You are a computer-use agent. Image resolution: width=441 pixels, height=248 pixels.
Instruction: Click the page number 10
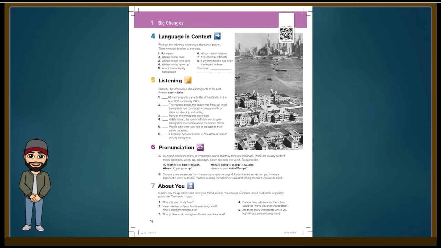tap(152, 221)
